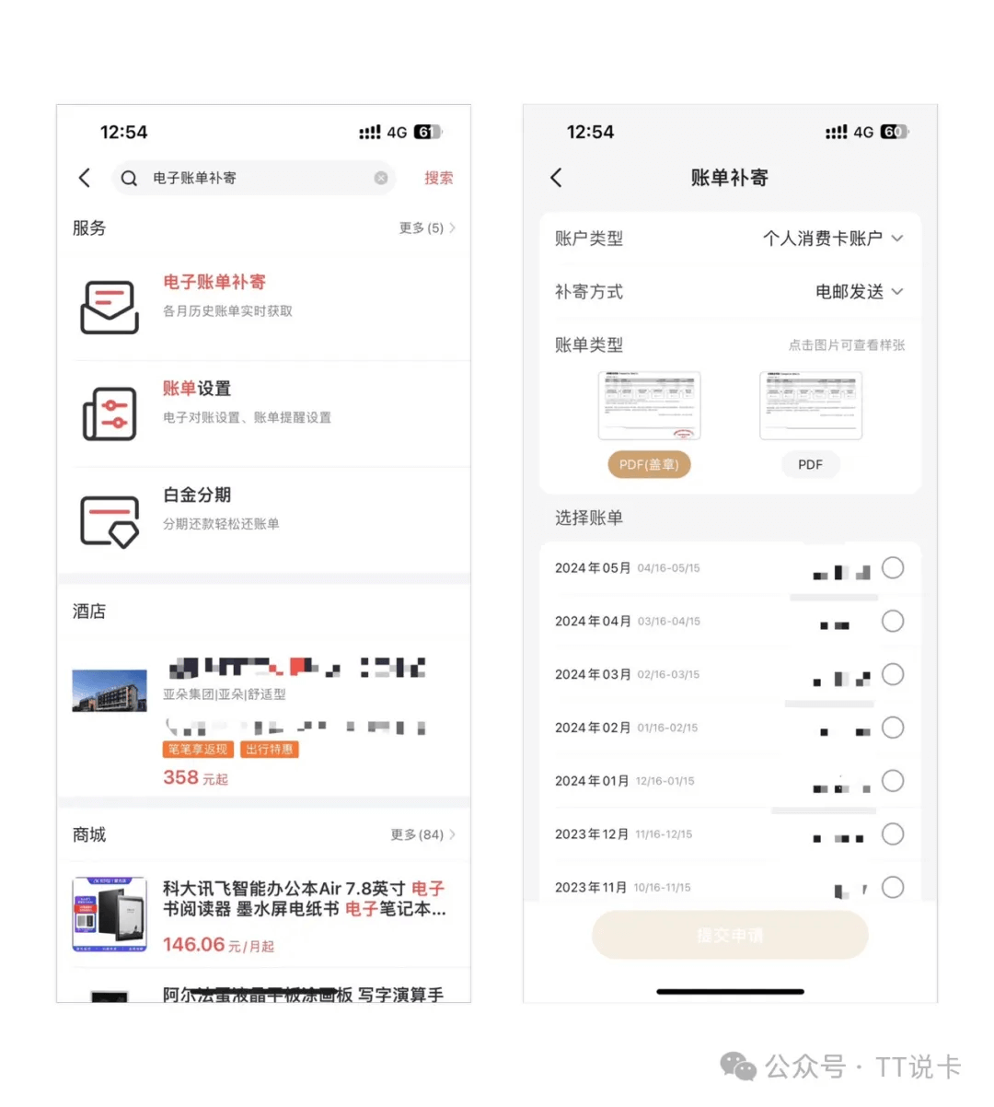This screenshot has height=1107, width=994.
Task: Open the 账单设置 settings icon
Action: coord(110,414)
